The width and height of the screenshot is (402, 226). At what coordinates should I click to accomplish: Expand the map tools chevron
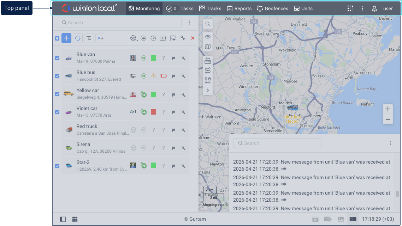(208, 90)
